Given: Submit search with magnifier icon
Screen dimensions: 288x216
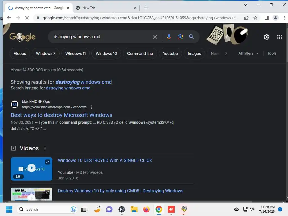Looking at the screenshot, I should pos(191,37).
